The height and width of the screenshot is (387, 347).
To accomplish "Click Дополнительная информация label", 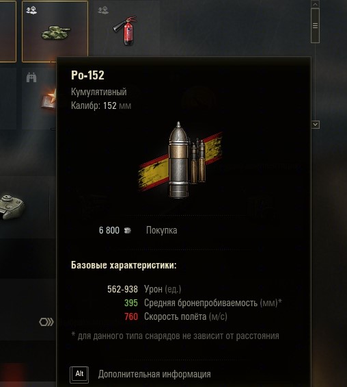I will pos(154,375).
